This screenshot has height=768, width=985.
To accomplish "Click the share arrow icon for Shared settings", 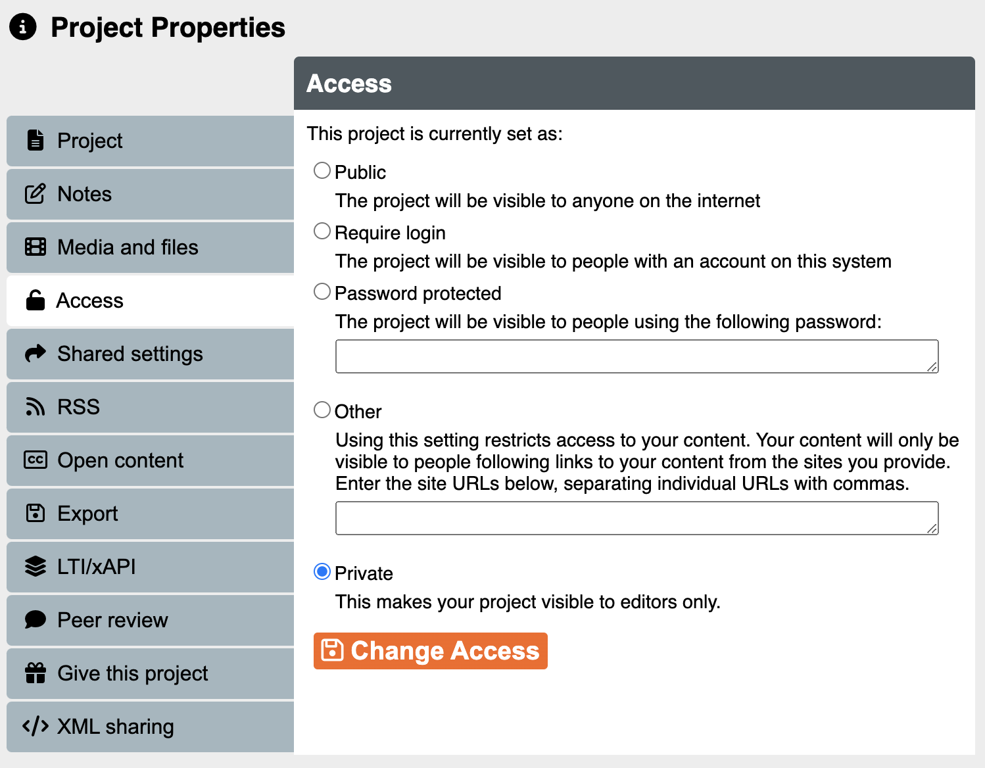I will (36, 354).
